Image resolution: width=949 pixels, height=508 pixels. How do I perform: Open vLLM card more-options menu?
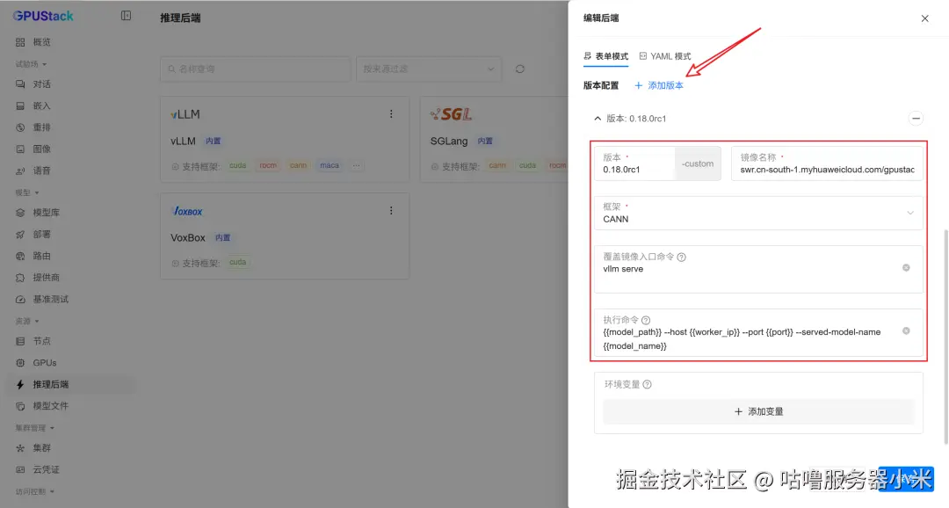tap(391, 114)
